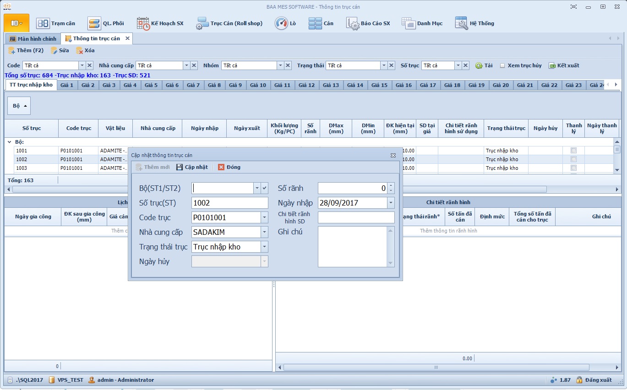This screenshot has width=627, height=390.
Task: Tick Thanh lý checkbox for row 1002
Action: pos(573,159)
